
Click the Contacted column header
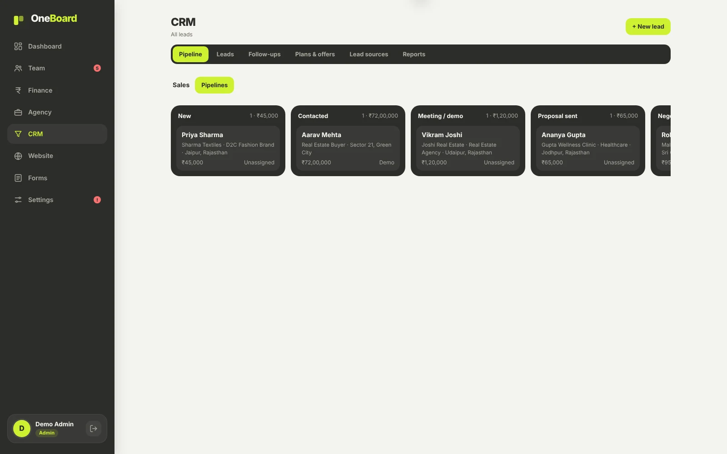(313, 116)
